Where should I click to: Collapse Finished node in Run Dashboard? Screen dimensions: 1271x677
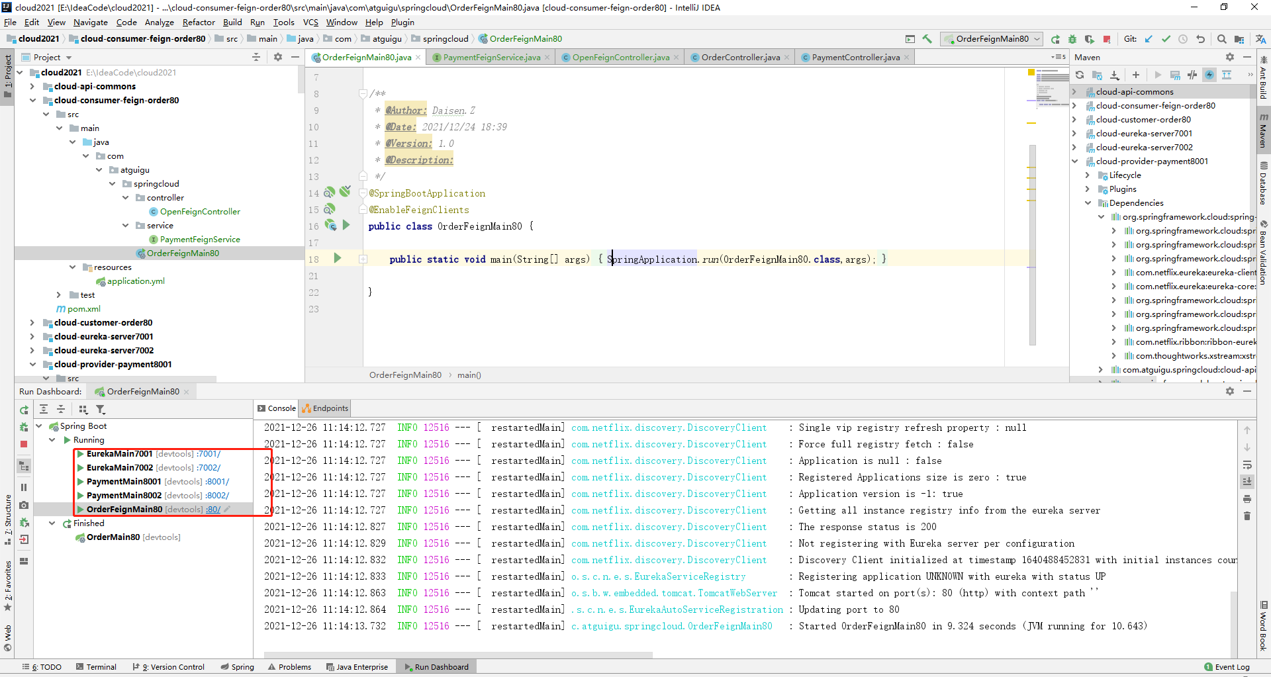(52, 523)
